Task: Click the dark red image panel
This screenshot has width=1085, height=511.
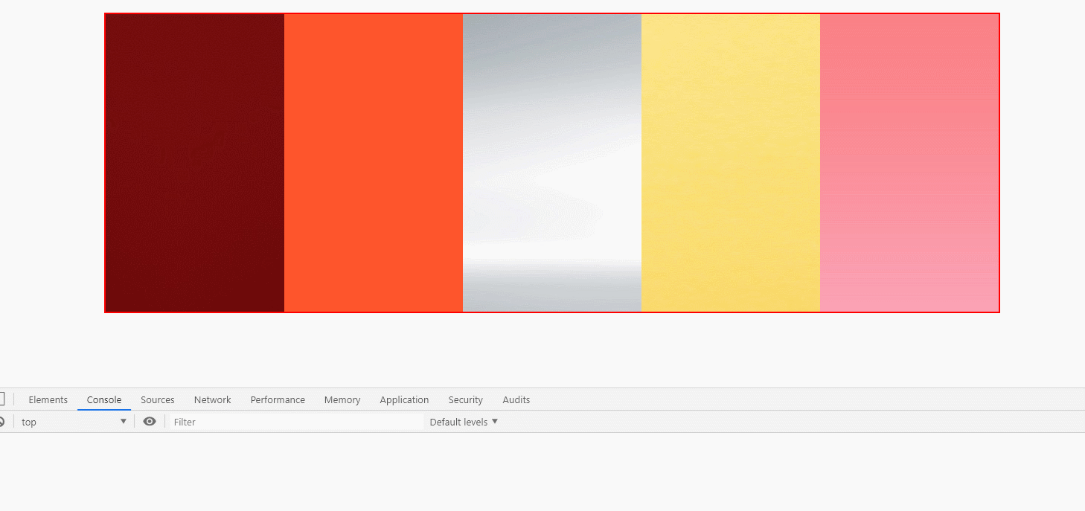Action: (x=195, y=163)
